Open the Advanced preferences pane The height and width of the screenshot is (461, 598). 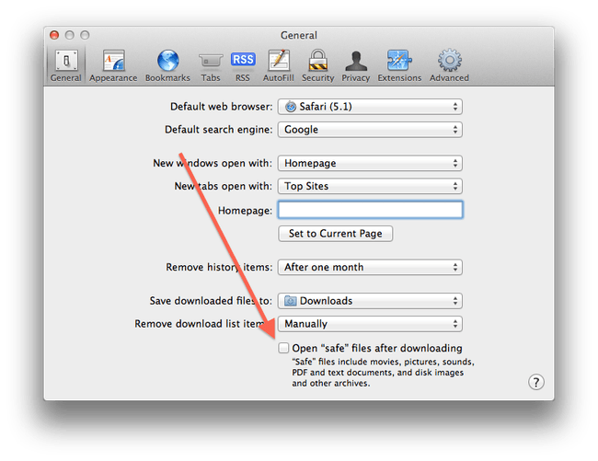click(449, 65)
